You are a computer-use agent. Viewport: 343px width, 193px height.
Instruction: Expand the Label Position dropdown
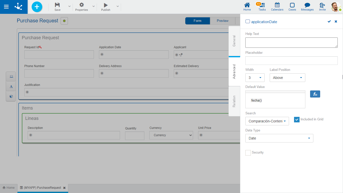[287, 78]
